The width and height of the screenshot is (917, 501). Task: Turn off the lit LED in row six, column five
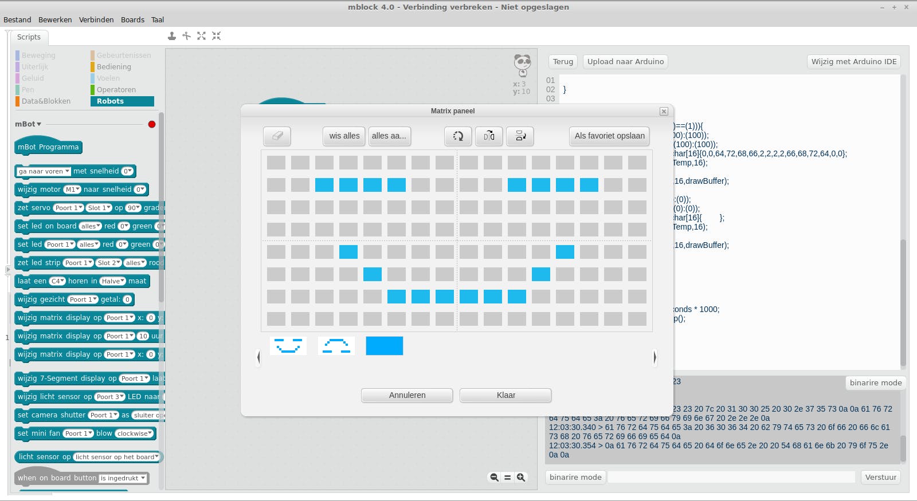click(373, 274)
